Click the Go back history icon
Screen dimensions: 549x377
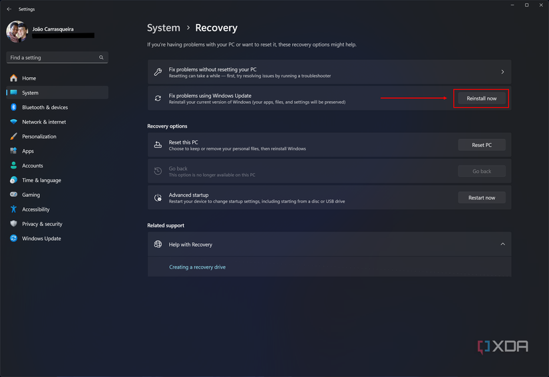[158, 172]
